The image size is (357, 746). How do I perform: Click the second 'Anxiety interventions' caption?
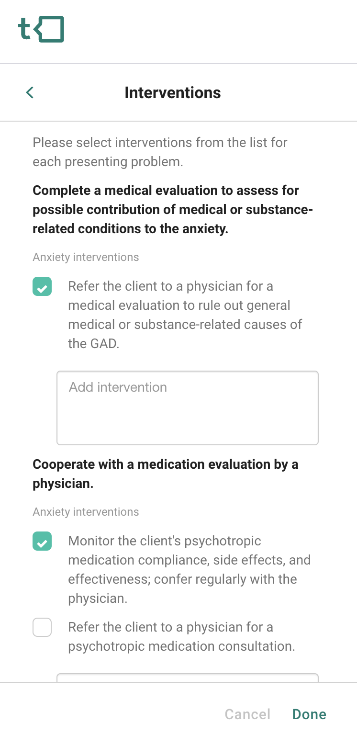click(x=86, y=512)
